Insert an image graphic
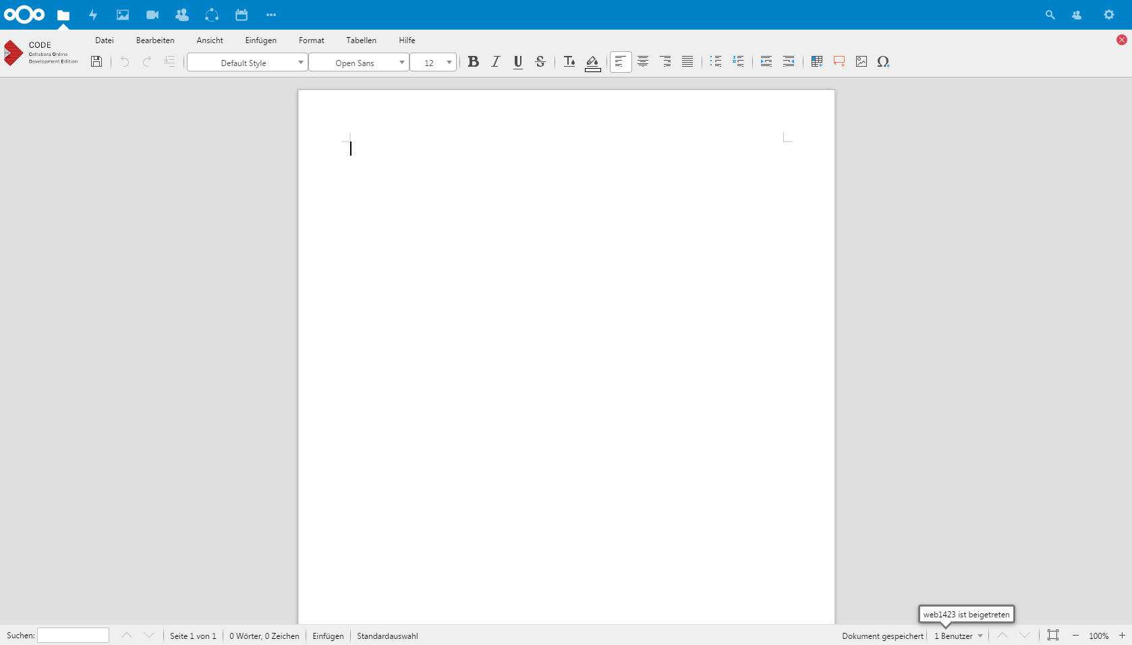The image size is (1132, 645). (861, 61)
